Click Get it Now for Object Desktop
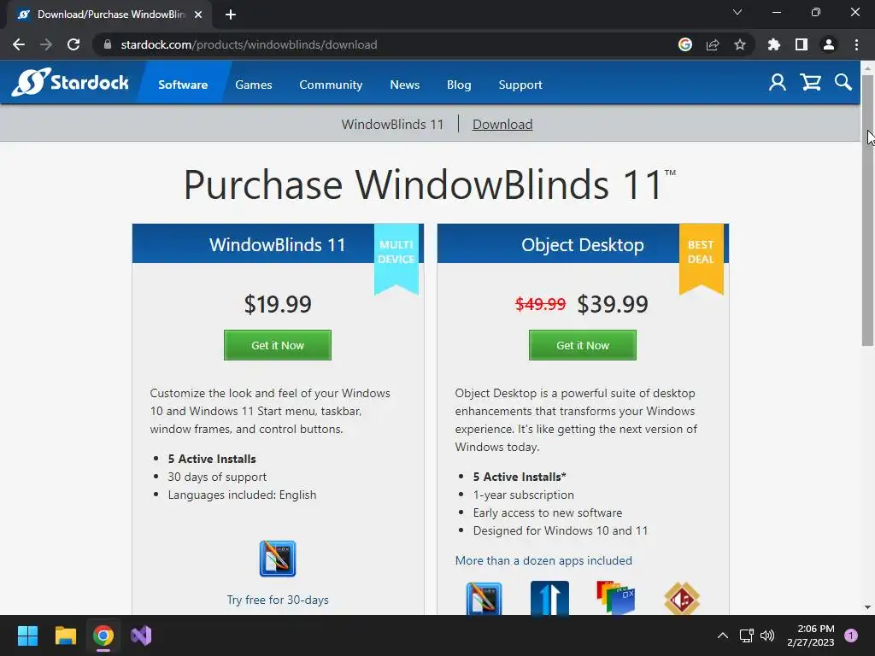 click(583, 345)
